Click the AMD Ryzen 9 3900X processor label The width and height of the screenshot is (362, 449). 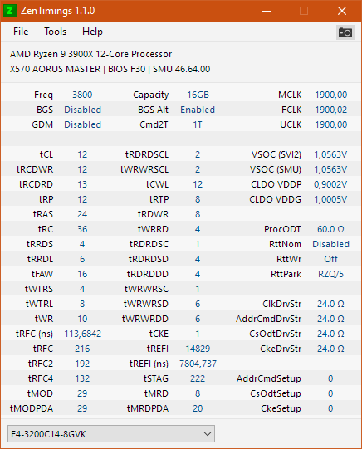90,54
